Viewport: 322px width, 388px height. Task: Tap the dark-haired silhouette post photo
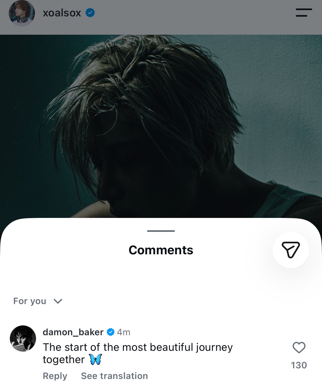pos(161,126)
